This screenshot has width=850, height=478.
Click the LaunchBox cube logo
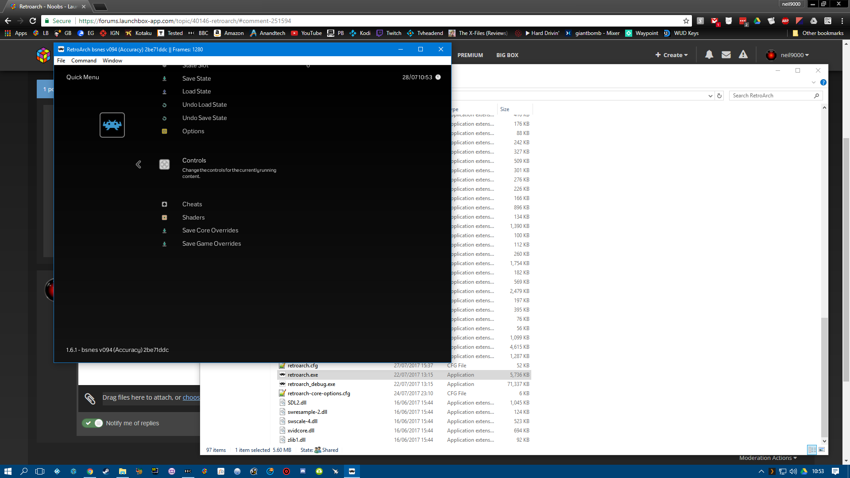click(43, 55)
